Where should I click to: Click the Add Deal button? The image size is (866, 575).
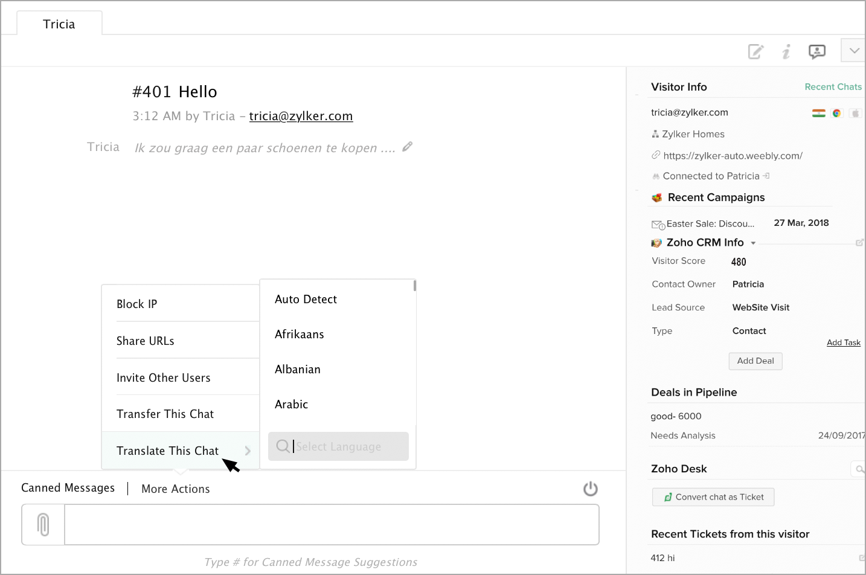click(x=755, y=361)
